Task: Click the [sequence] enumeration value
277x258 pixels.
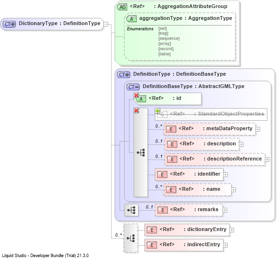Action: click(x=169, y=38)
